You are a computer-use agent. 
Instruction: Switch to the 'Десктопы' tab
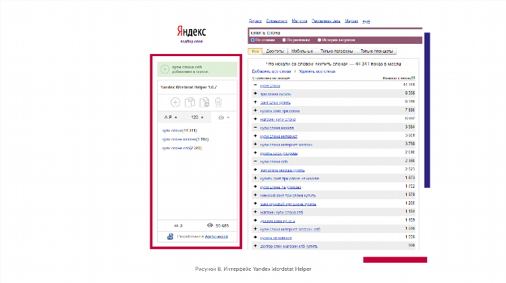pos(275,51)
